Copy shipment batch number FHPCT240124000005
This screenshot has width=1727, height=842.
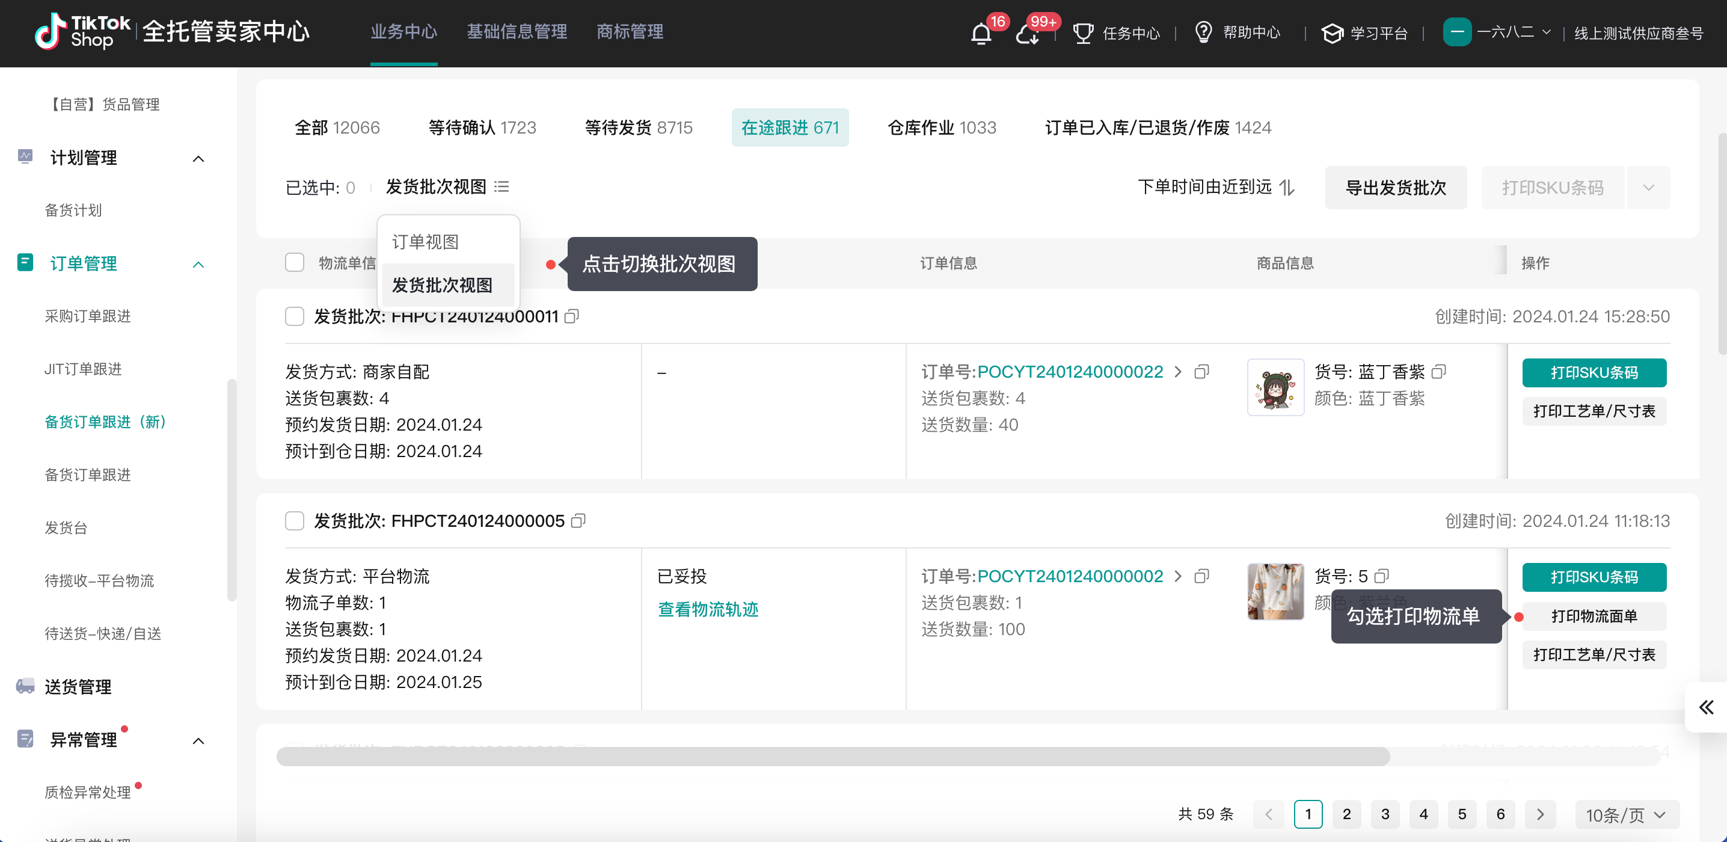coord(578,520)
